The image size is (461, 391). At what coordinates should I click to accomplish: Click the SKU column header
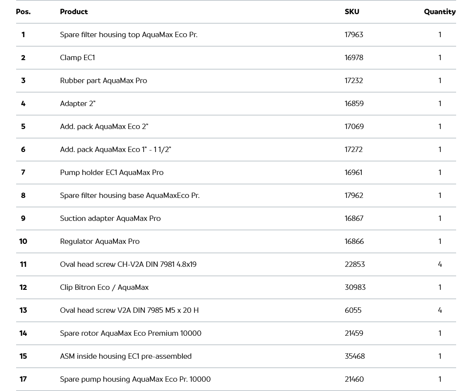[x=351, y=12]
